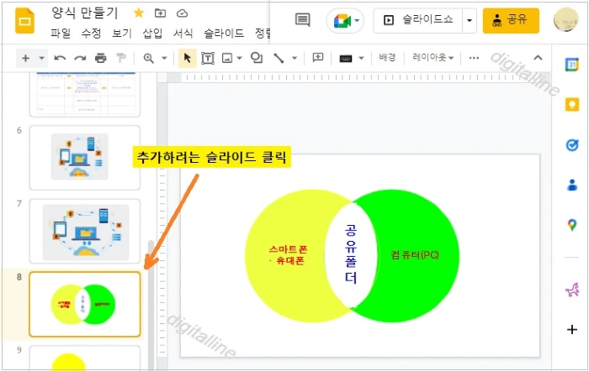The width and height of the screenshot is (589, 371).
Task: Start the 슬라이드쇼 presentation
Action: tap(417, 20)
